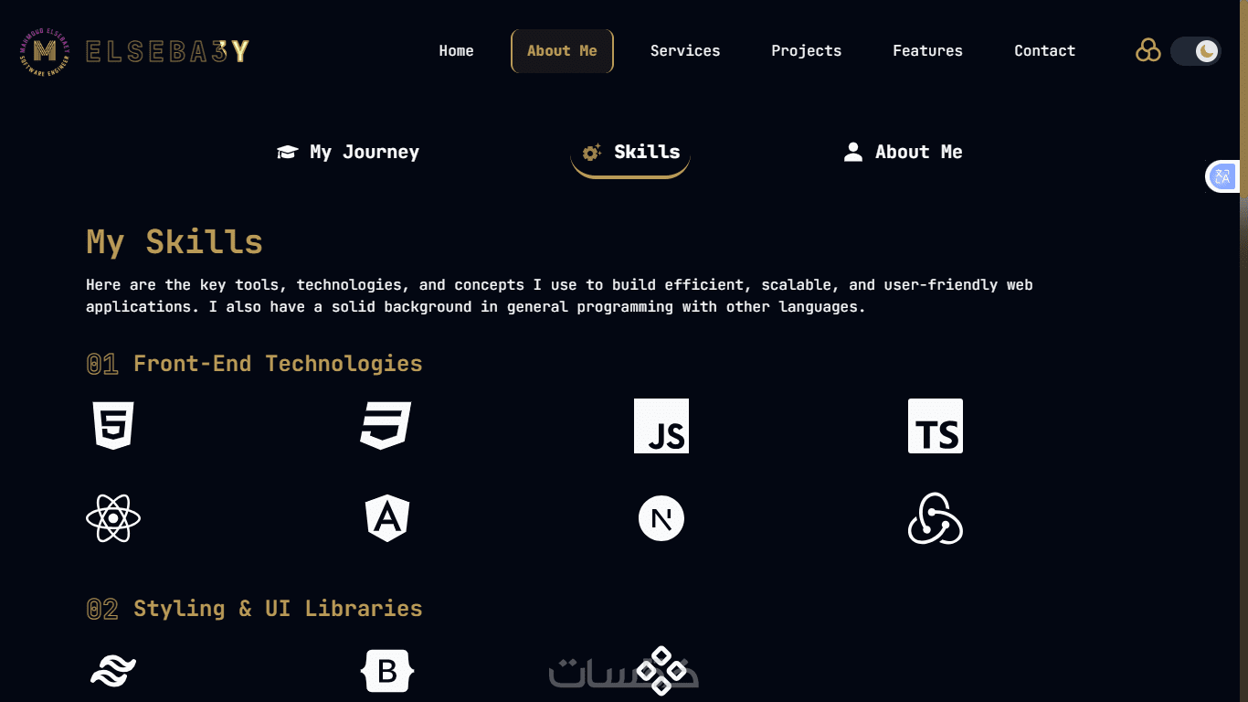Click the gears icon beside Skills
1248x702 pixels.
click(x=592, y=152)
